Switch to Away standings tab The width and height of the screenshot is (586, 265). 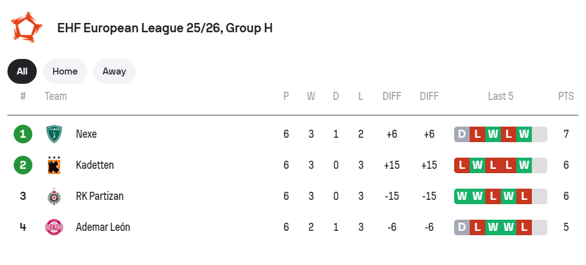click(x=114, y=71)
